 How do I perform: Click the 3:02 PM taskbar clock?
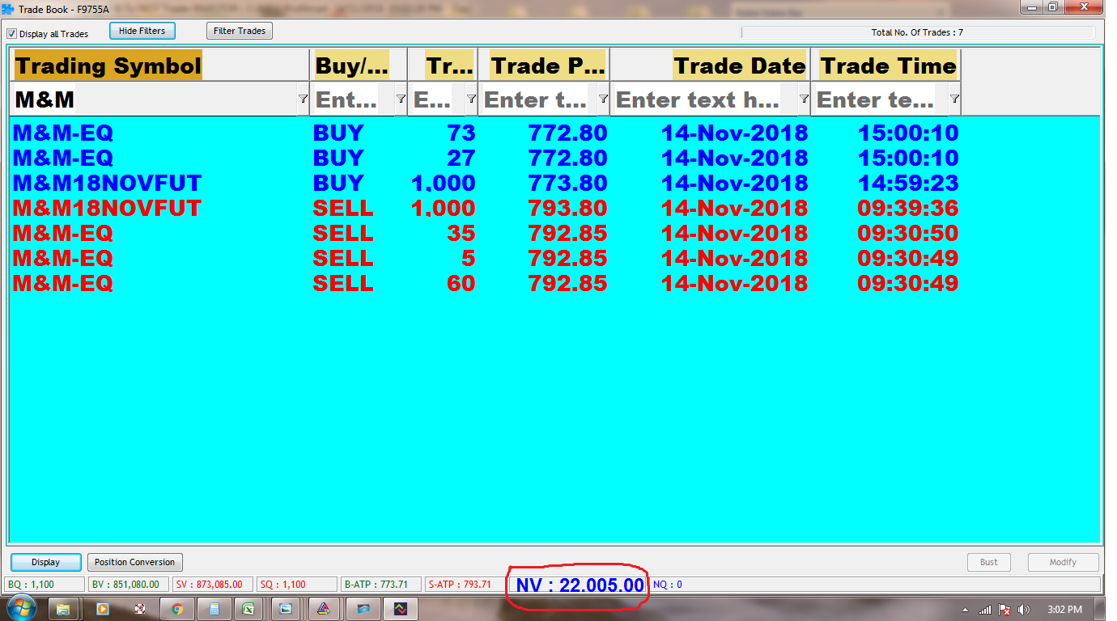1064,609
